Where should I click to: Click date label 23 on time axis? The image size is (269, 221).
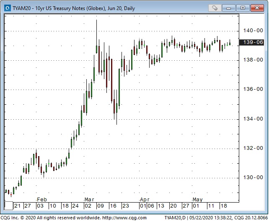[126, 206]
